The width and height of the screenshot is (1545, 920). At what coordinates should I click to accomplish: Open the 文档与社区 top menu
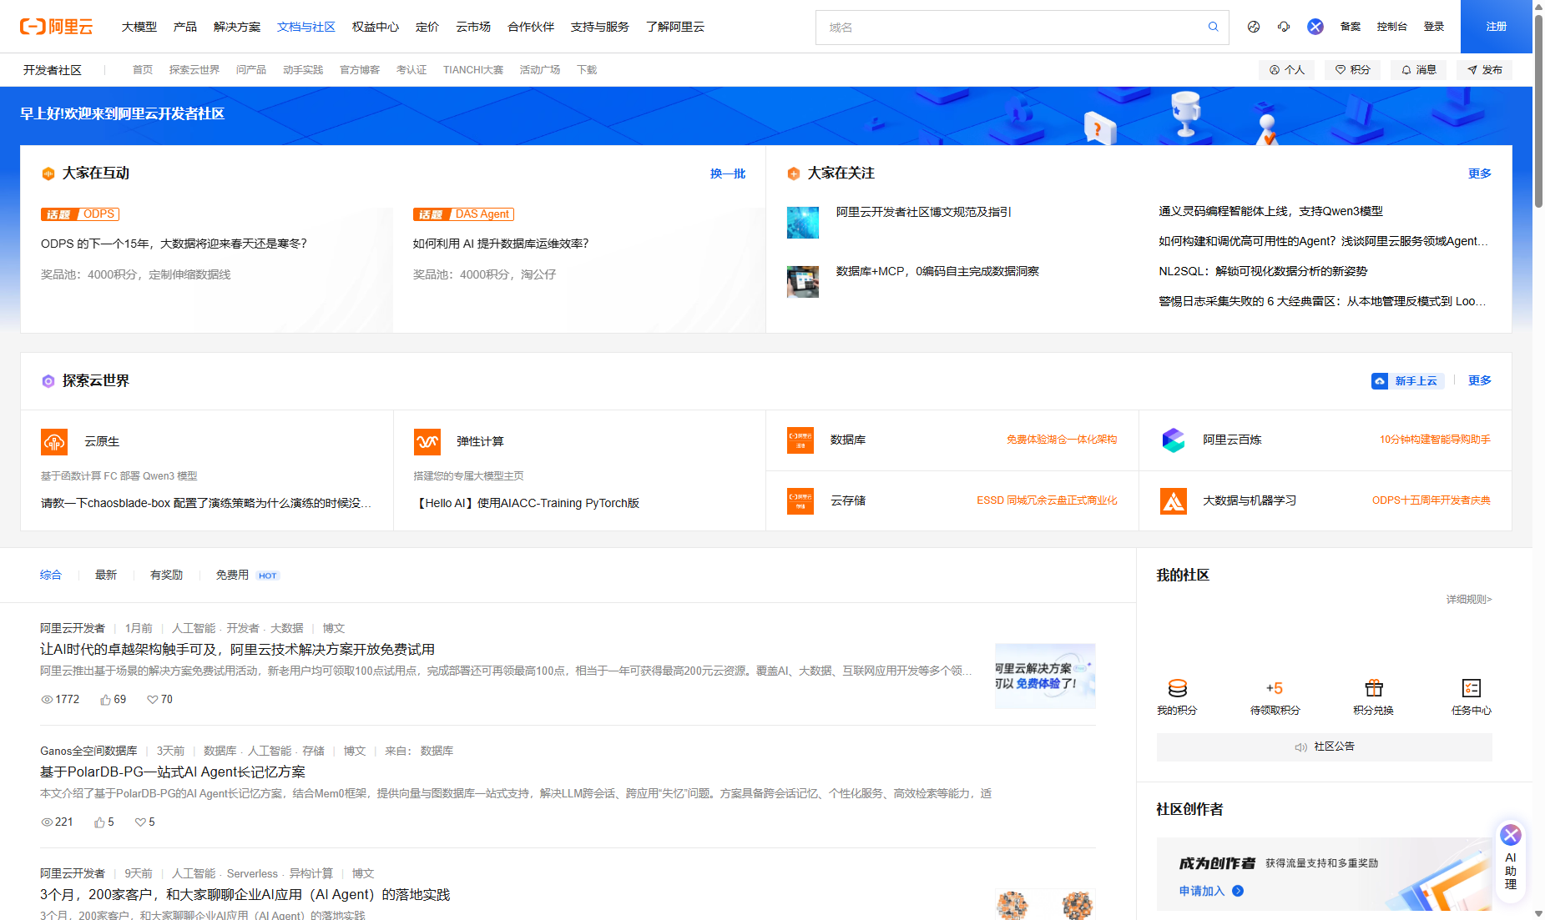306,27
